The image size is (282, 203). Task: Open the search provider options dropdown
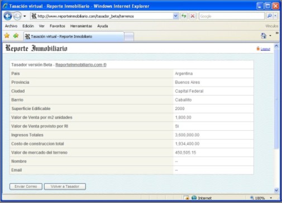(275, 16)
